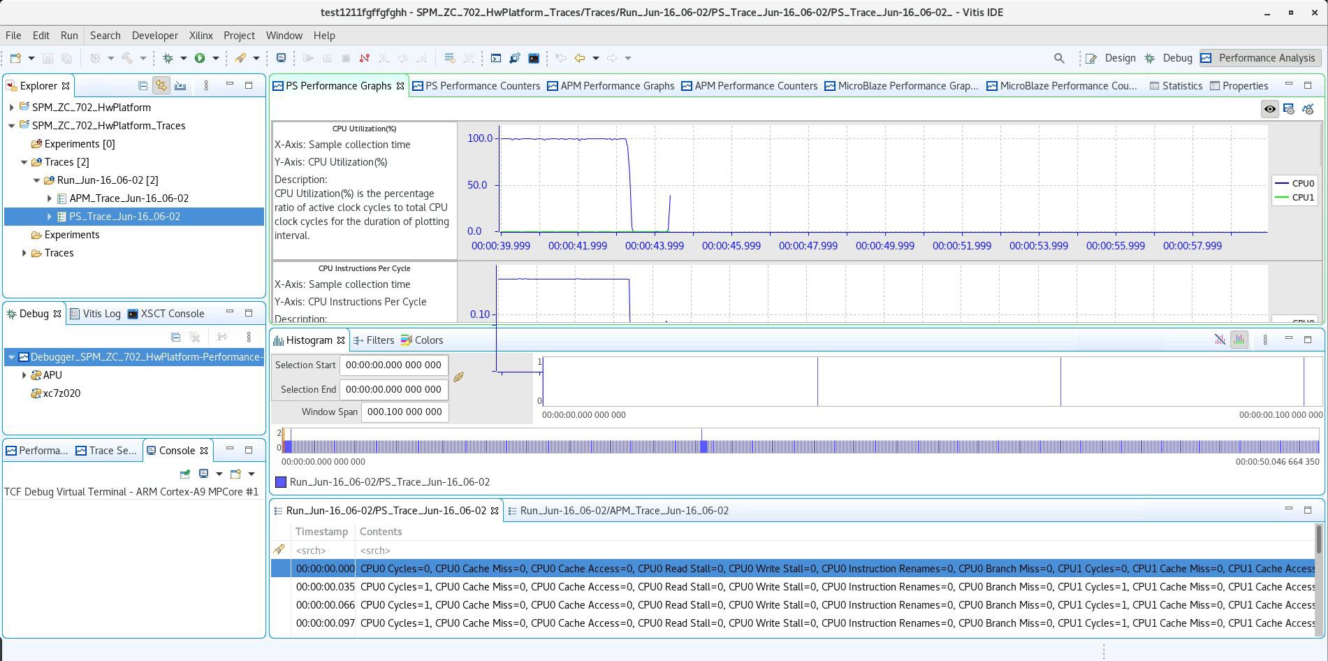Open chart series settings gear icon
This screenshot has height=661, width=1328.
click(x=1308, y=109)
